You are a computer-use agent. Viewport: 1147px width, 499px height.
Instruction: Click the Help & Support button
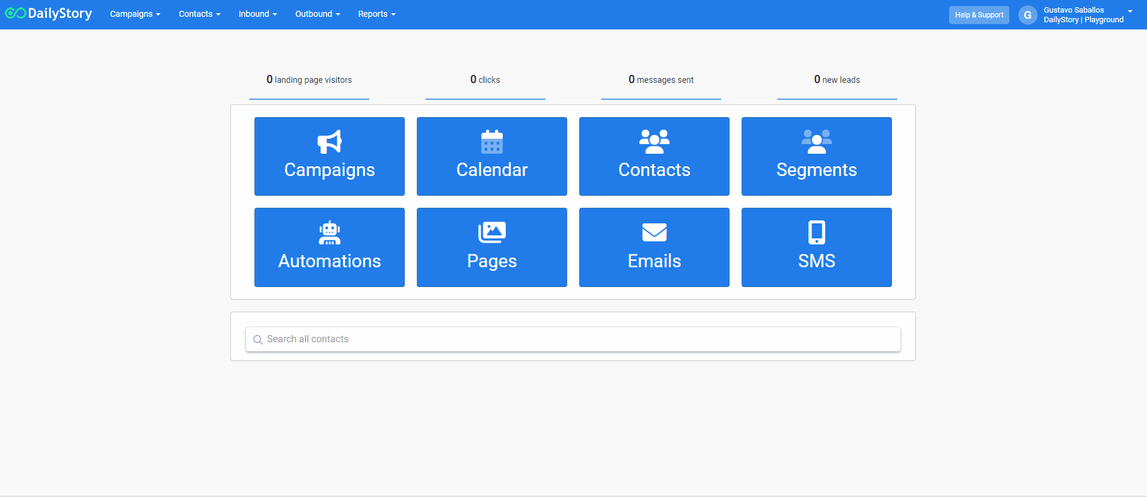point(979,15)
